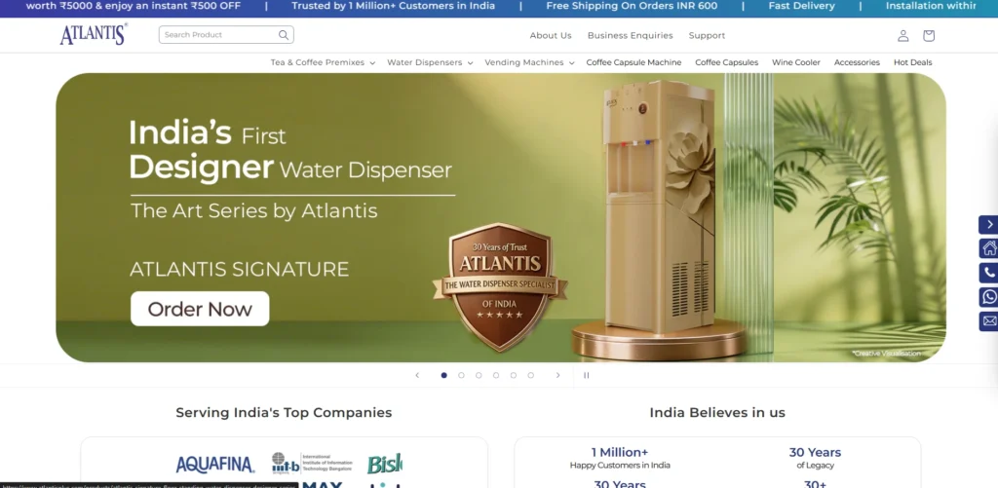The image size is (998, 488).
Task: Open the About Us page
Action: point(551,36)
